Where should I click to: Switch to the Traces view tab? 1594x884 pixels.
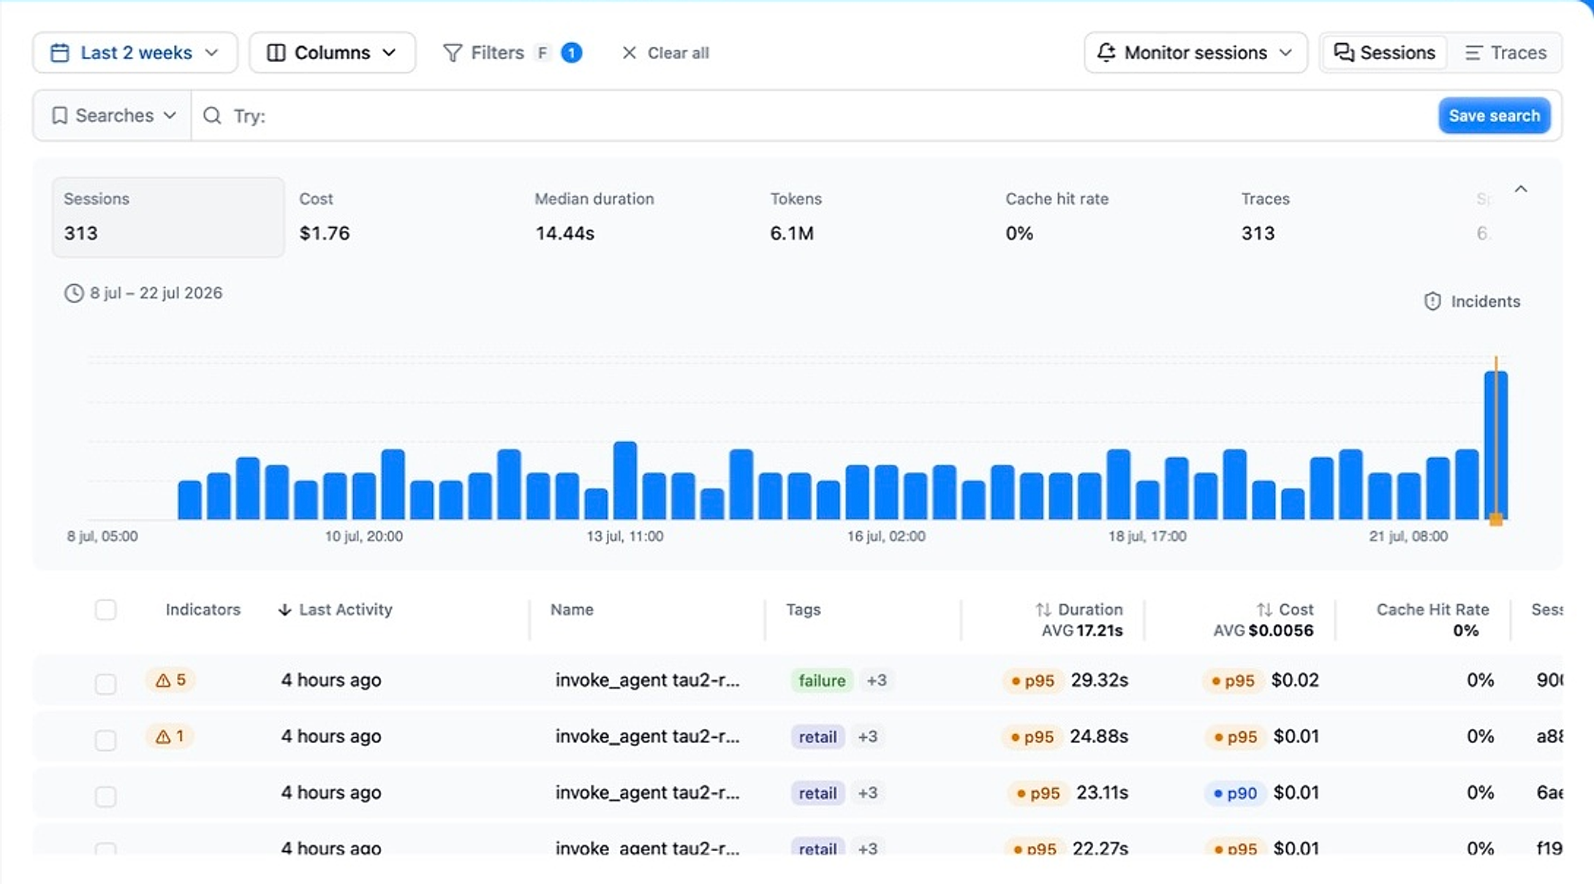coord(1506,53)
